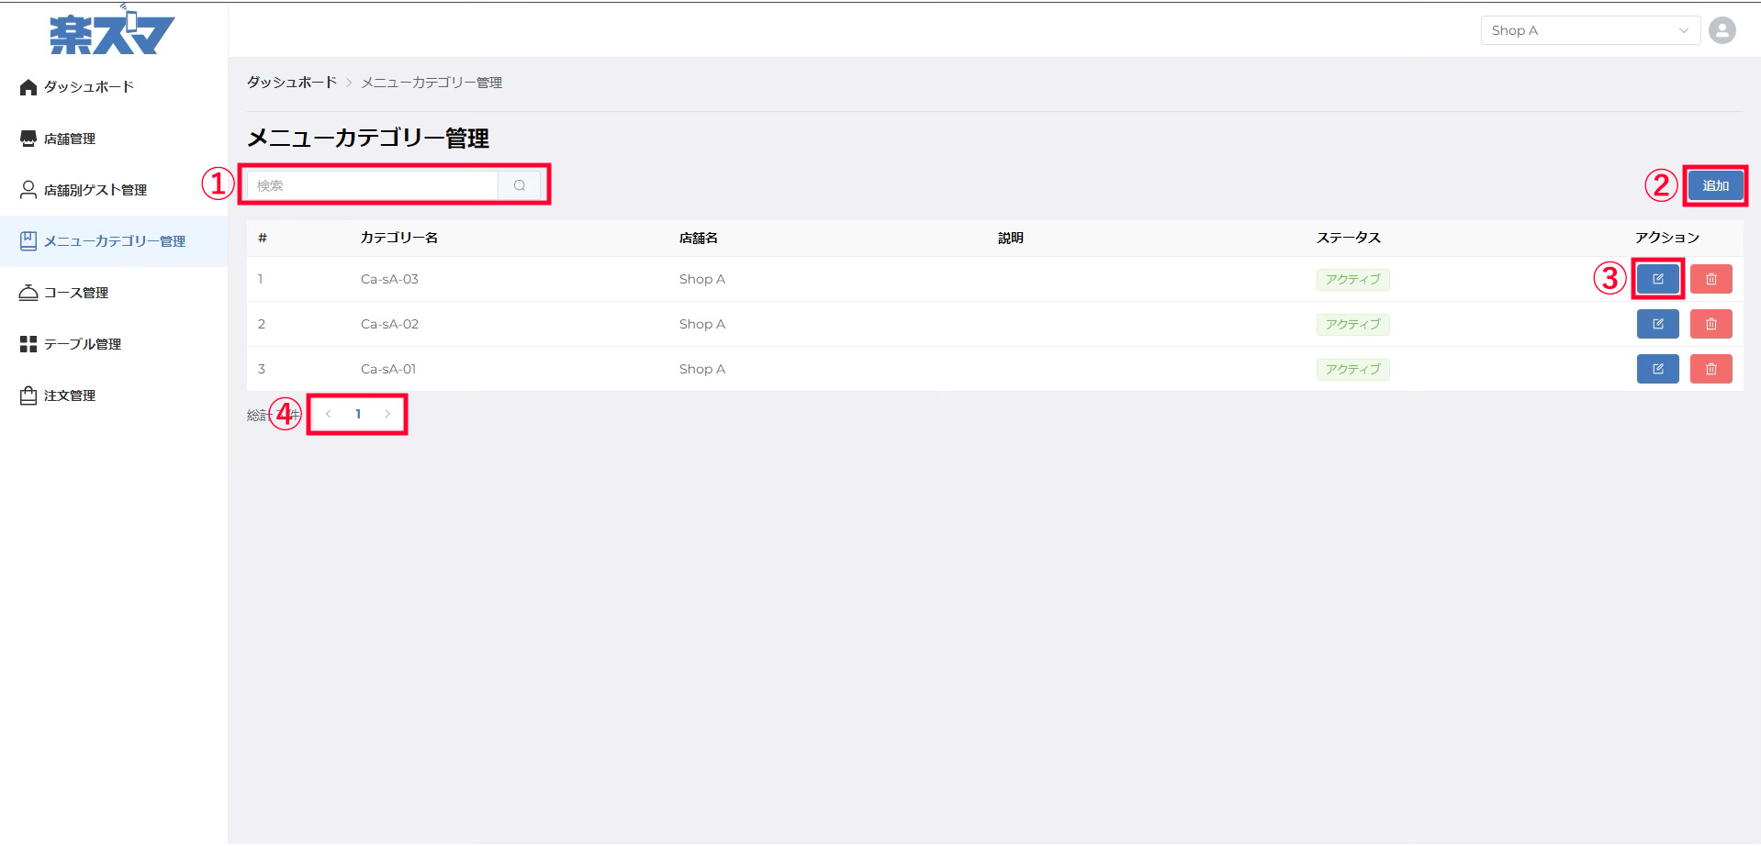Open コース管理 from sidebar
Screen dimensions: 1761x846
tap(76, 293)
